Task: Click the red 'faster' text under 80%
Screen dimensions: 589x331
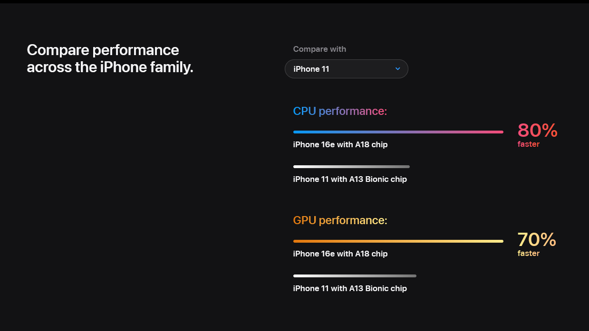Action: coord(529,144)
